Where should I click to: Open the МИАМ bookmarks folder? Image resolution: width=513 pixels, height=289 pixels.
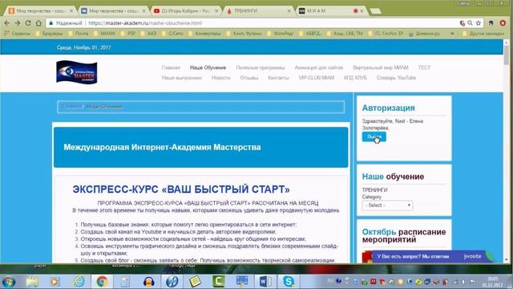[x=104, y=34]
